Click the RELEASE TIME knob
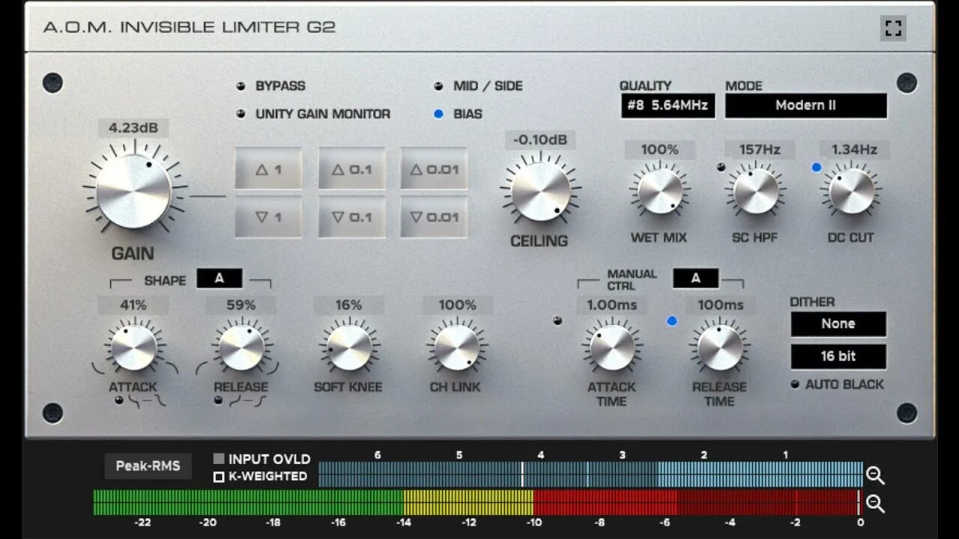This screenshot has width=959, height=539. click(720, 348)
